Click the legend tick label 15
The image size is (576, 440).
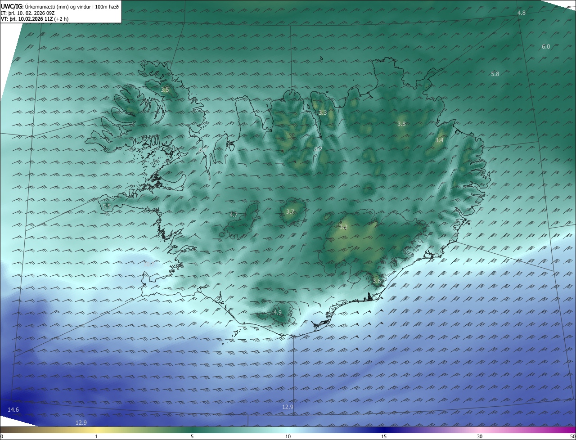[x=384, y=436]
